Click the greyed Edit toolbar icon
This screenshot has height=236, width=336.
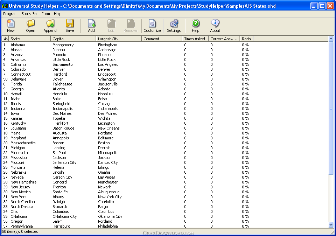tap(111, 26)
